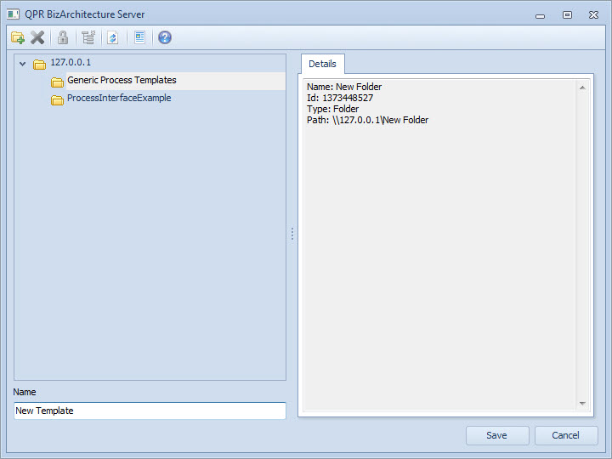
Task: Click the 'Name: New Folder' details line
Action: [x=344, y=87]
